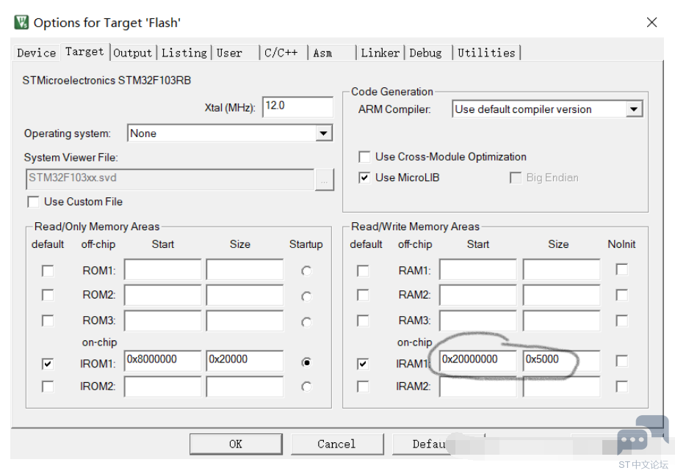This screenshot has width=675, height=476.
Task: Click the browse button next to STM32F103xx.svd
Action: (325, 179)
